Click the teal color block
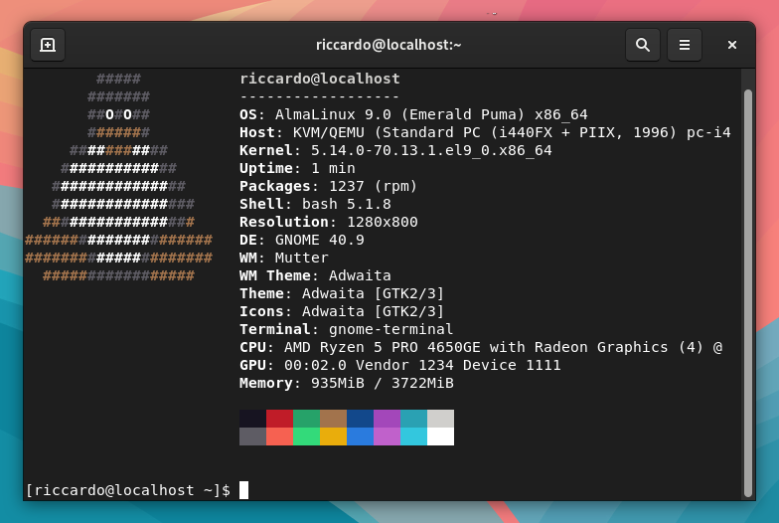 [413, 419]
